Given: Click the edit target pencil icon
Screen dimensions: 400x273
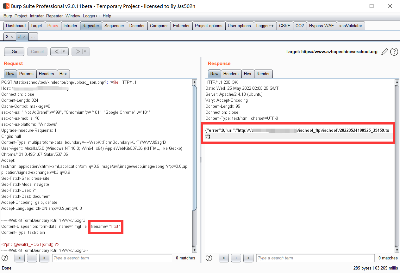Looking at the screenshot, I should tap(384, 52).
